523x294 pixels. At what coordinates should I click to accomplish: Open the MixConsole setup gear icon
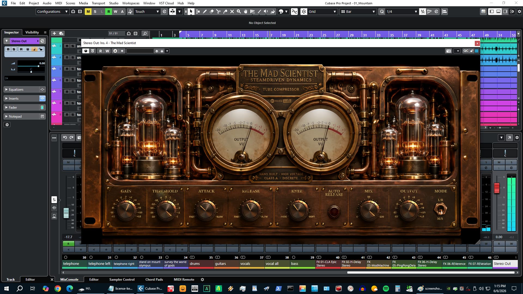point(517,137)
